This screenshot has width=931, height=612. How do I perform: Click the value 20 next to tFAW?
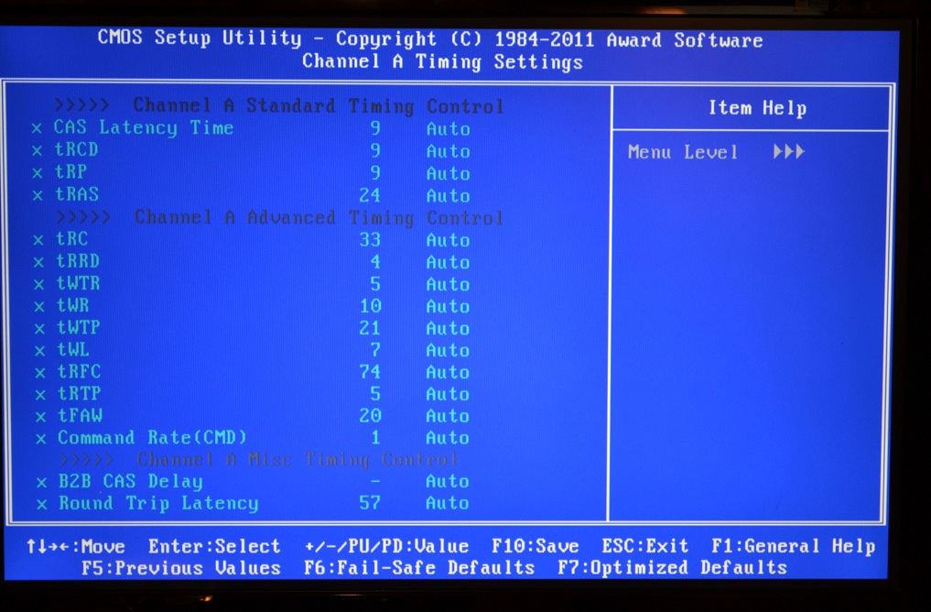[370, 415]
